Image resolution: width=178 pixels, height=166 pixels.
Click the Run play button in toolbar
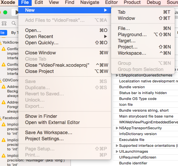tap(17, 12)
